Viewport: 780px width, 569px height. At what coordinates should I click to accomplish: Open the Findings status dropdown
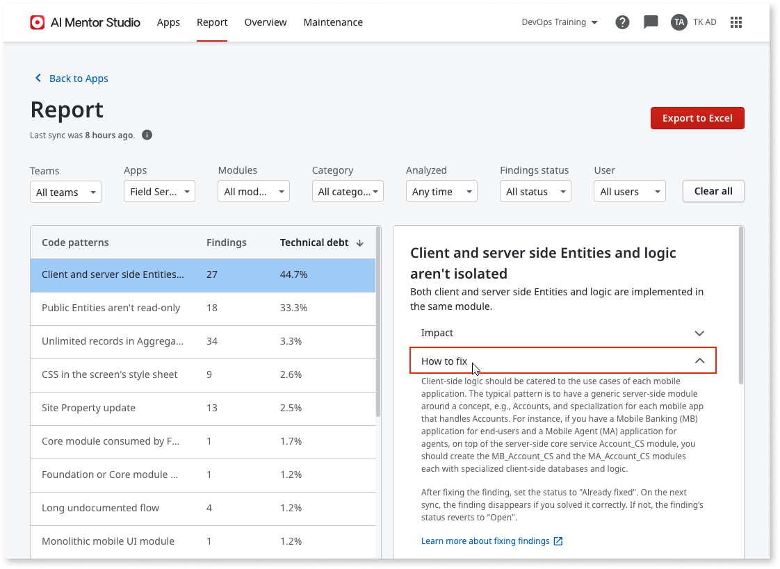pos(535,191)
